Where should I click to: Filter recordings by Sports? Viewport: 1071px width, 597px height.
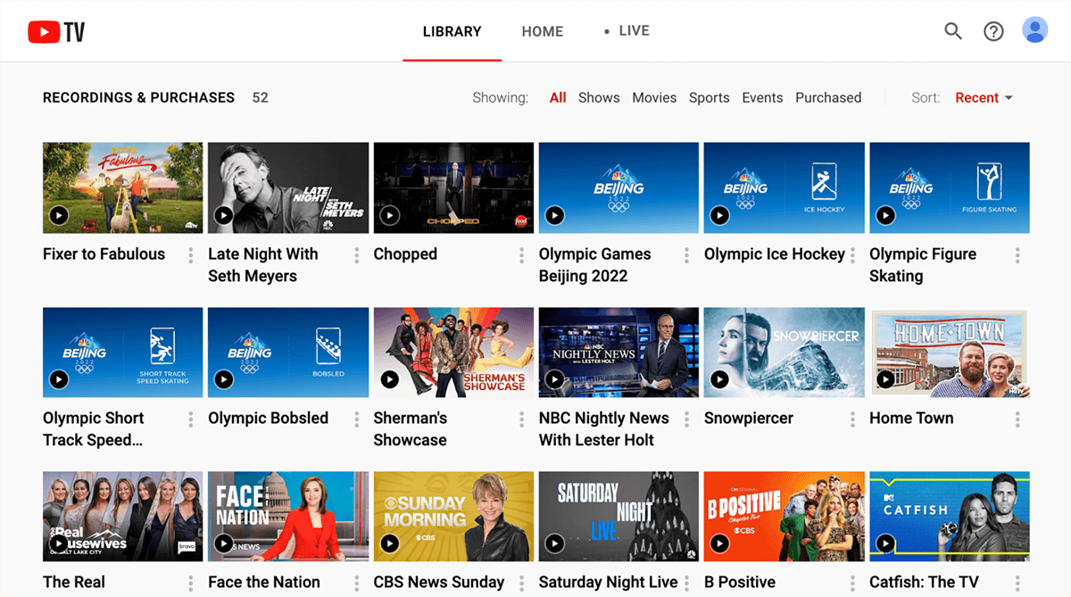pos(709,97)
